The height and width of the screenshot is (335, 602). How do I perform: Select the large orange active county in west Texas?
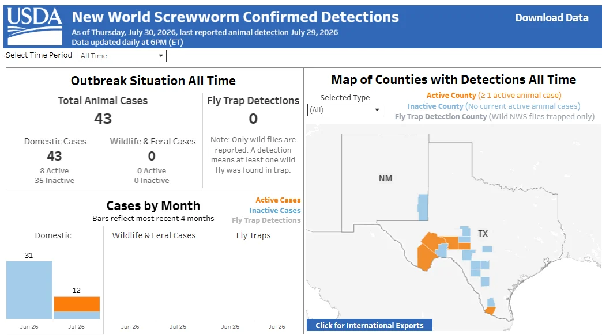coord(429,249)
